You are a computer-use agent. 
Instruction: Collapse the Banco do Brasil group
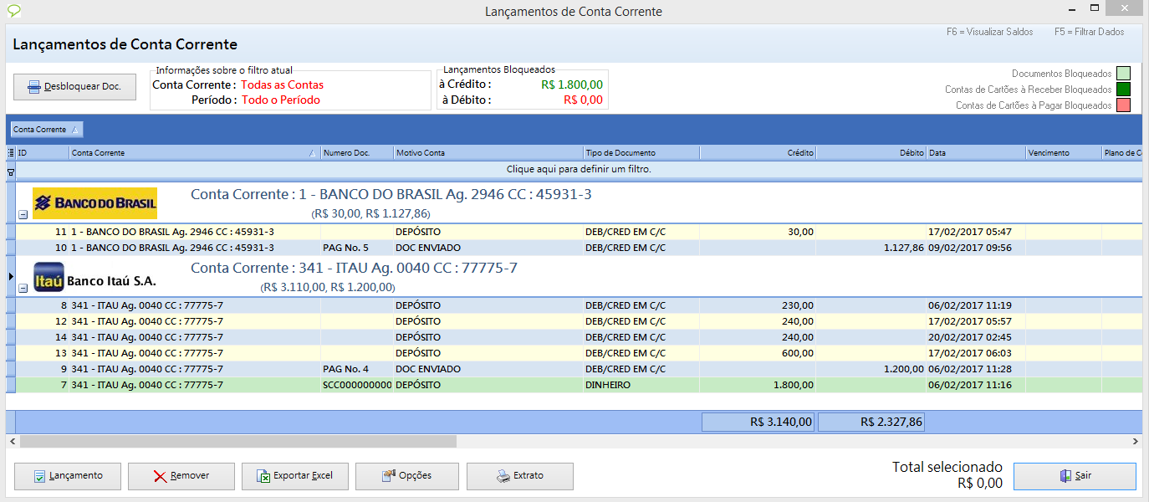coord(23,214)
